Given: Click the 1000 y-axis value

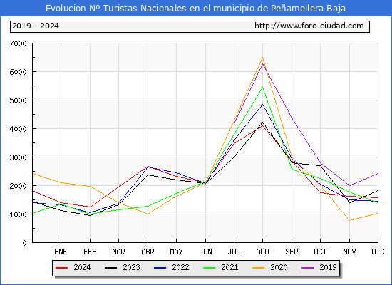Looking at the screenshot, I should (18, 214).
